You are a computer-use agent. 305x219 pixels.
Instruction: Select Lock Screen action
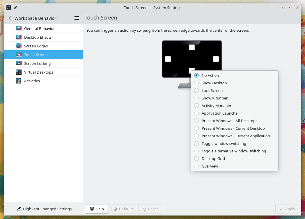235,90
